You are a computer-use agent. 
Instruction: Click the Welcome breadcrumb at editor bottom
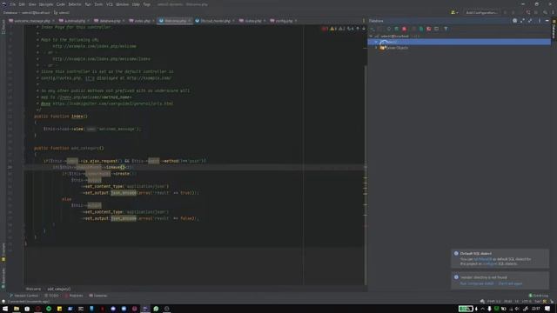[33, 289]
